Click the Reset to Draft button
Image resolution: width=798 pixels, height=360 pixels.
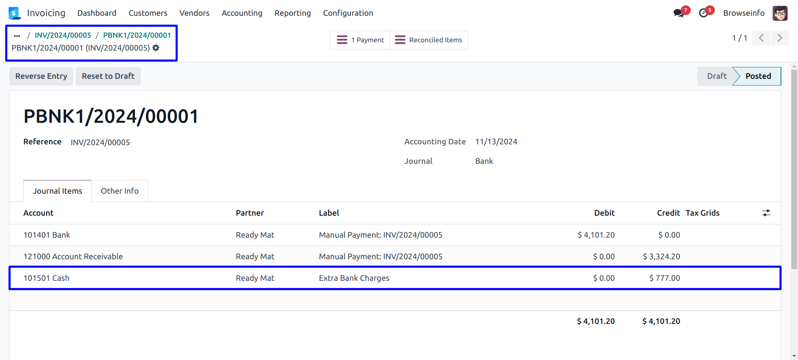[108, 76]
